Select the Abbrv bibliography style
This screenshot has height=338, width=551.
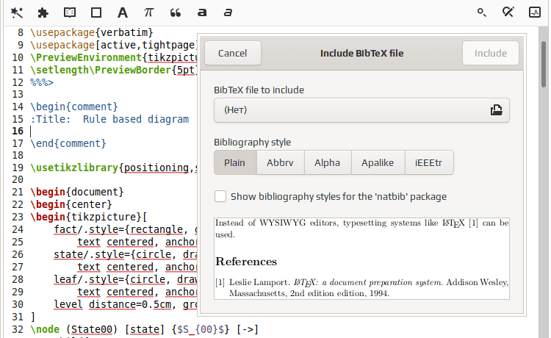280,162
